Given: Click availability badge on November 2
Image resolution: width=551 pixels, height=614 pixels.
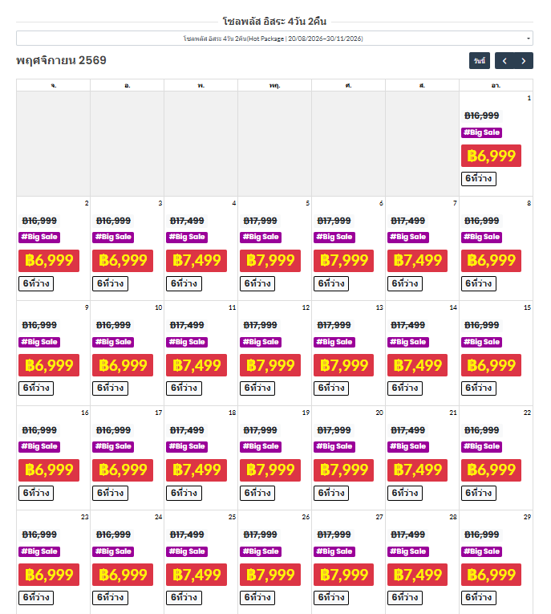Looking at the screenshot, I should click(36, 283).
